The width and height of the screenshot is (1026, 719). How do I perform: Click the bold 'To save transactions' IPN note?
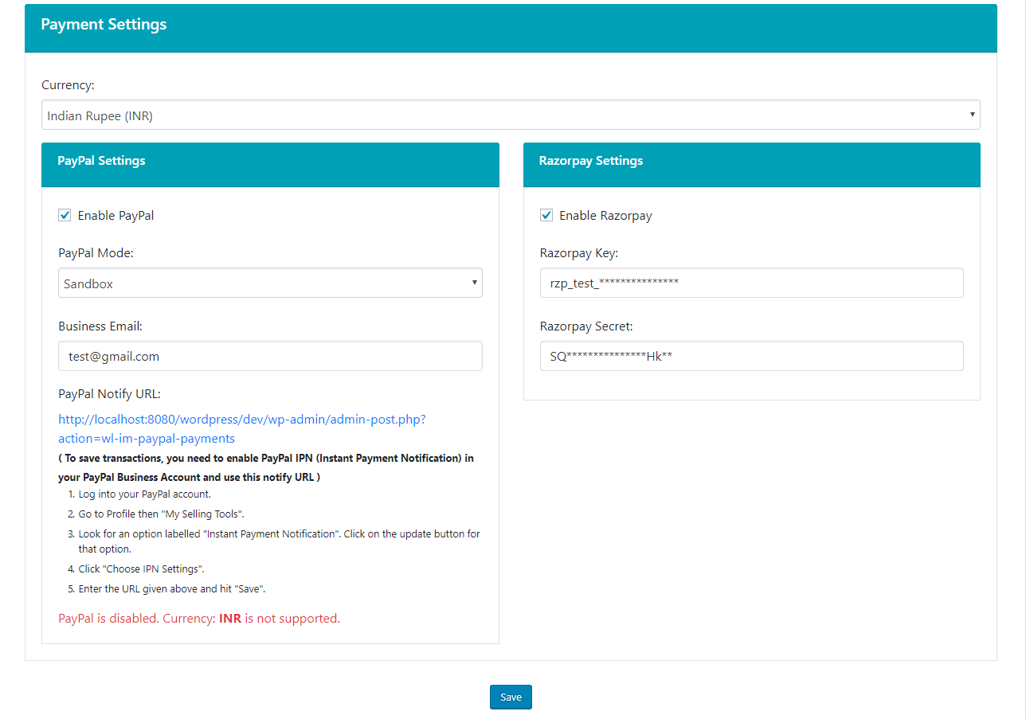pos(266,468)
